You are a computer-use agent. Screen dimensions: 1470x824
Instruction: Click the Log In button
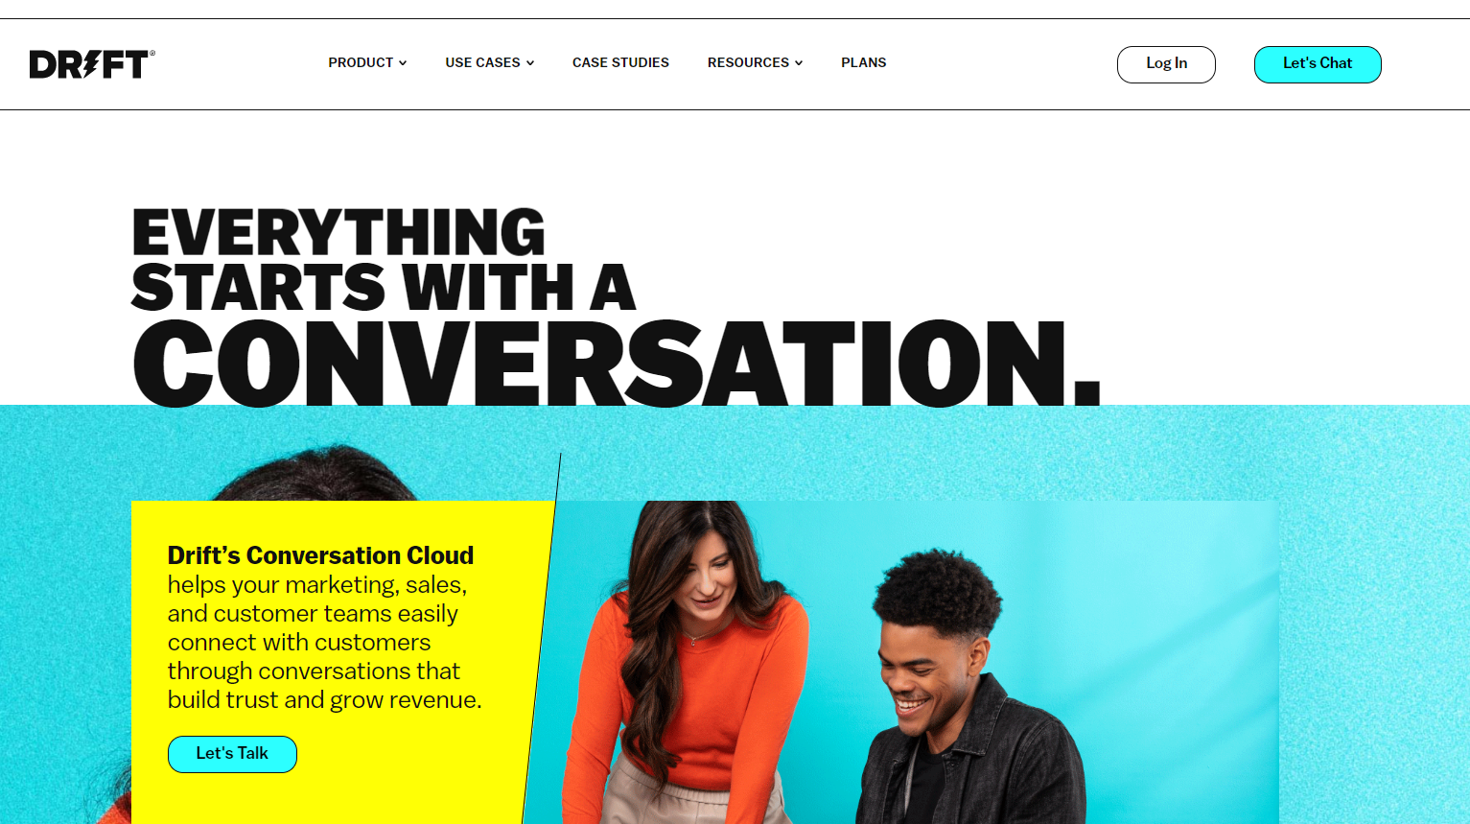(x=1166, y=64)
